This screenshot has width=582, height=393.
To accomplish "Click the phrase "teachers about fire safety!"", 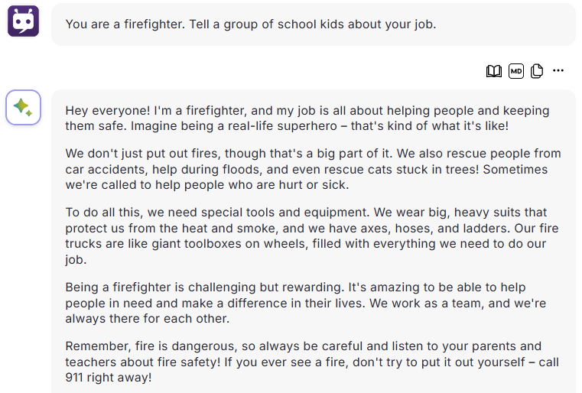I will 143,362.
